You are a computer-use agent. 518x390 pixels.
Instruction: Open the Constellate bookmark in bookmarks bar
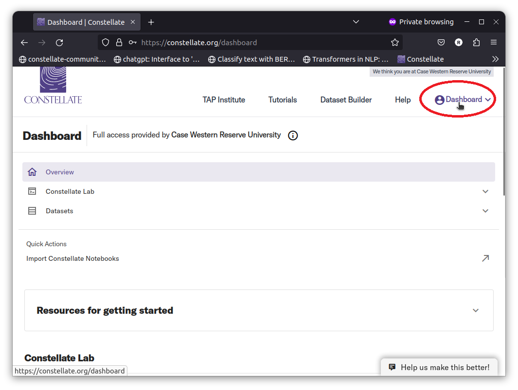click(421, 59)
